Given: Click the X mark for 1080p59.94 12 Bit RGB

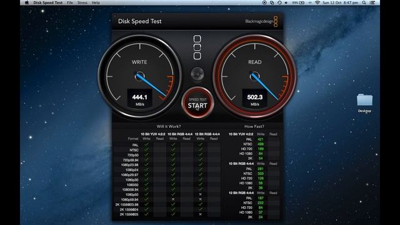Looking at the screenshot, I should point(200,199).
